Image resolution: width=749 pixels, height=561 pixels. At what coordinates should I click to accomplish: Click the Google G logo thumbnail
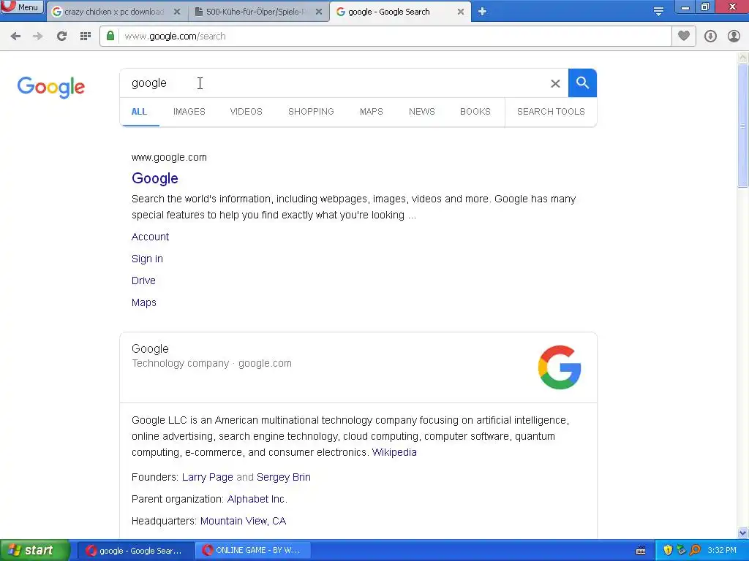(x=560, y=367)
